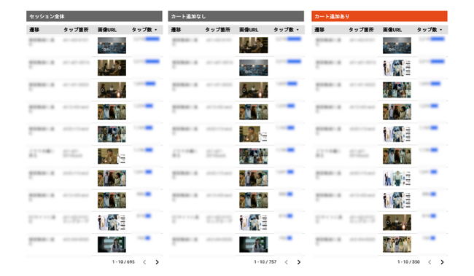Open second row thumbnail in カート追加あり table
The width and height of the screenshot is (474, 276).
[397, 68]
